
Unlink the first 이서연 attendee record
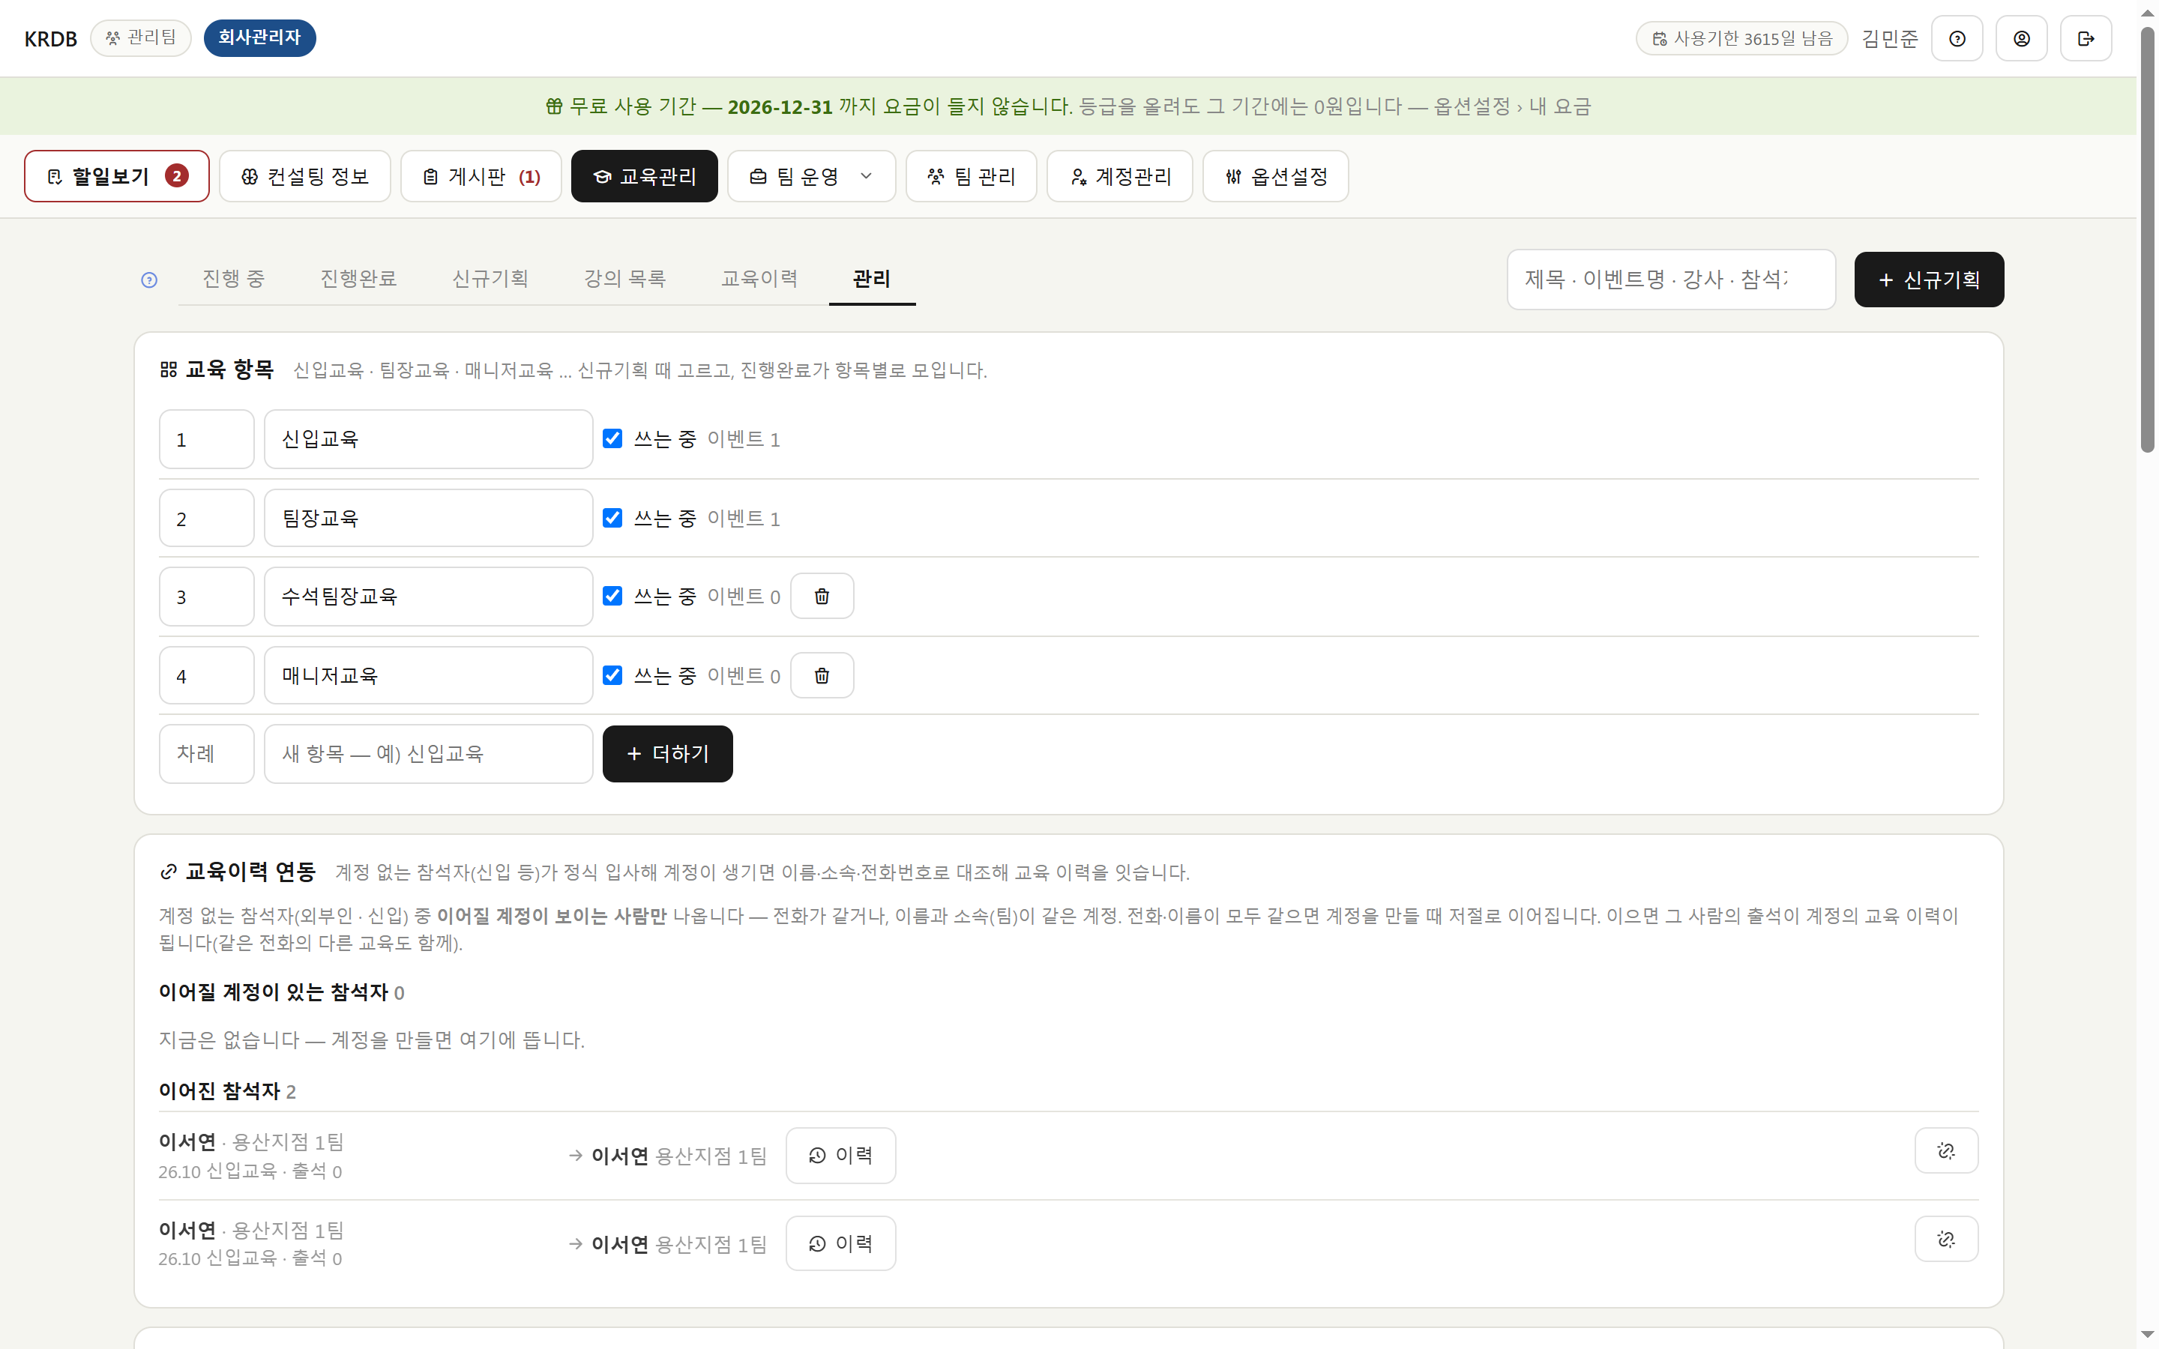[1946, 1151]
